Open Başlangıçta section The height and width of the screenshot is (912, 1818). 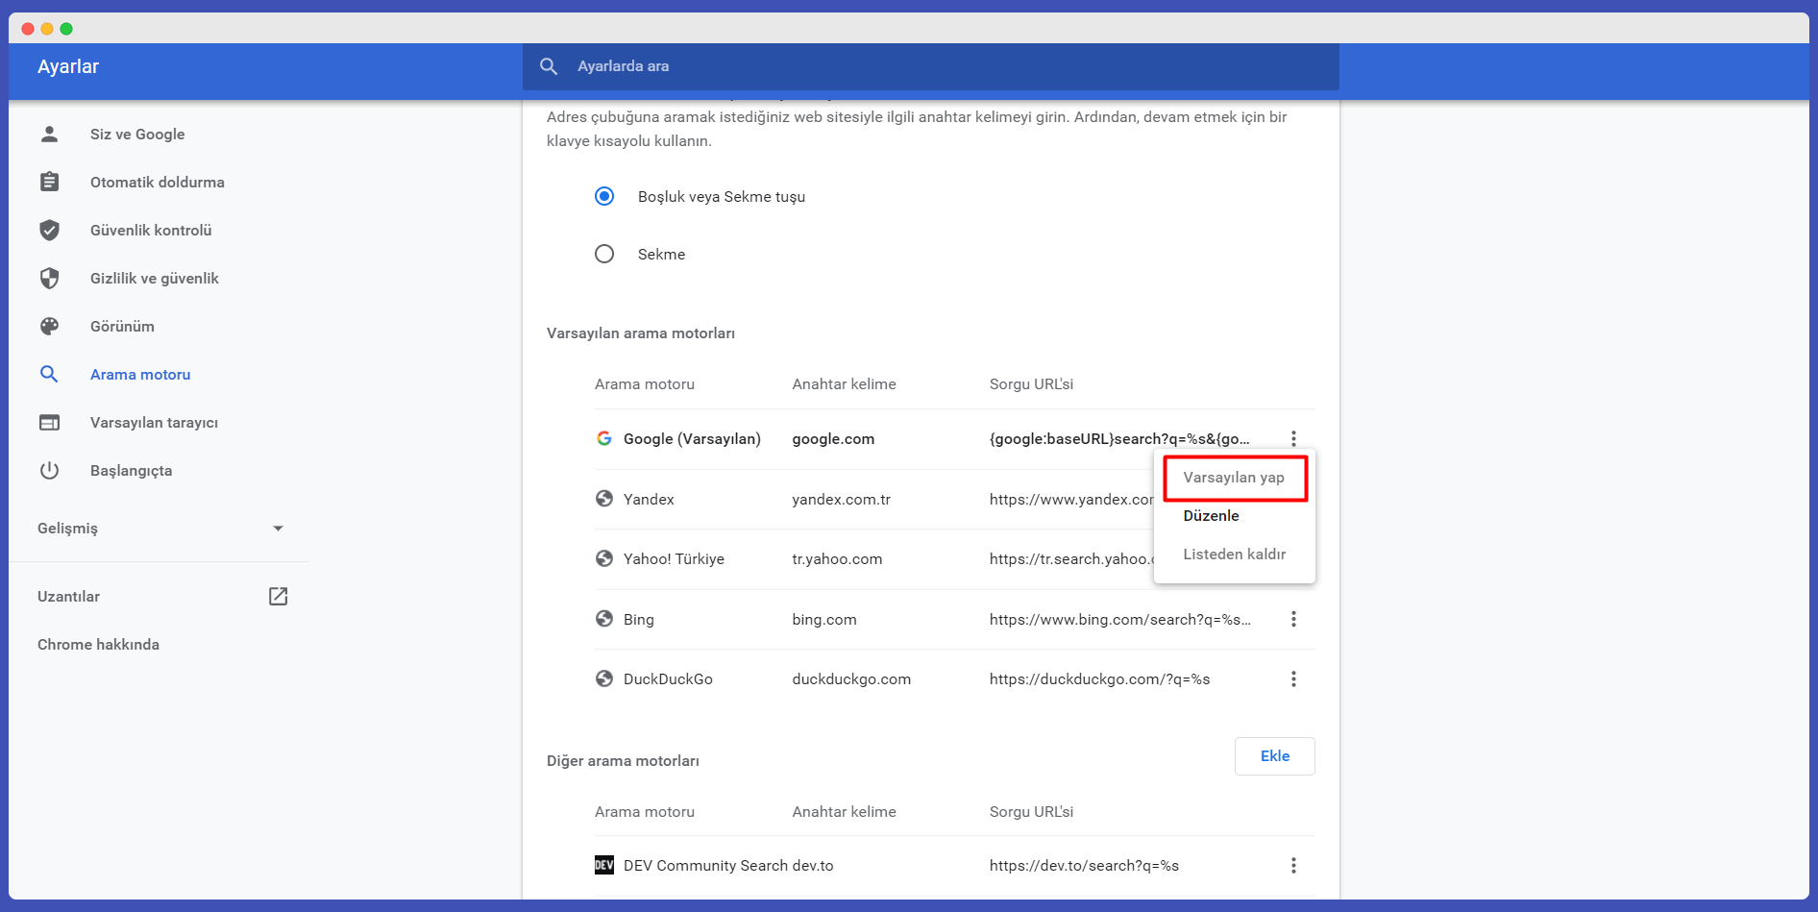[131, 471]
